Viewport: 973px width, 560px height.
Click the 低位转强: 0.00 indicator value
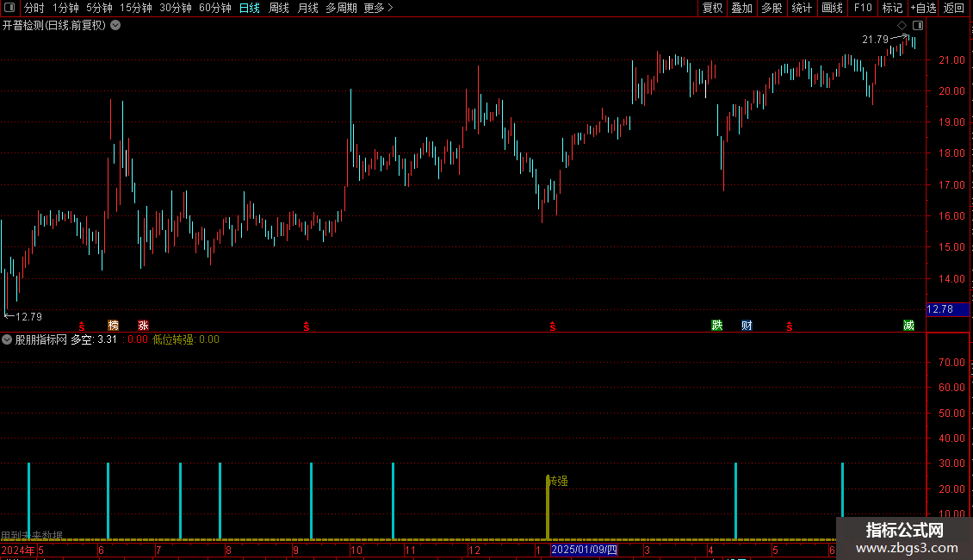tap(186, 339)
